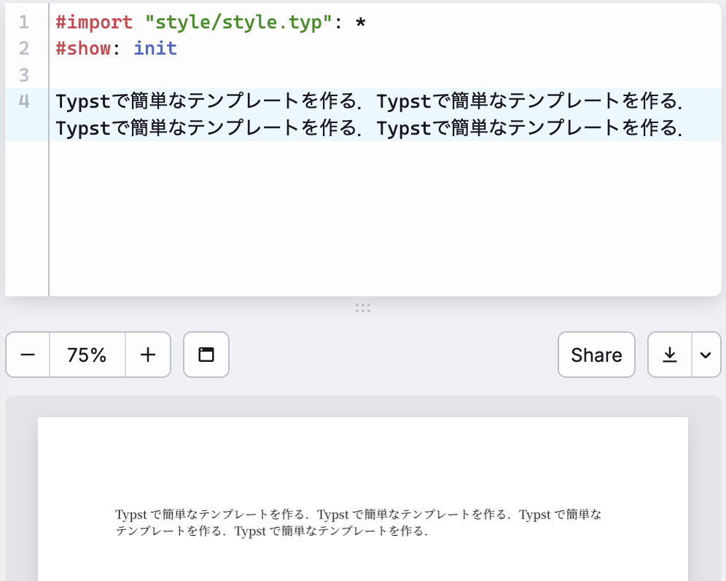Click the #import keyword on line 1
Image resolution: width=726 pixels, height=581 pixels.
tap(95, 23)
